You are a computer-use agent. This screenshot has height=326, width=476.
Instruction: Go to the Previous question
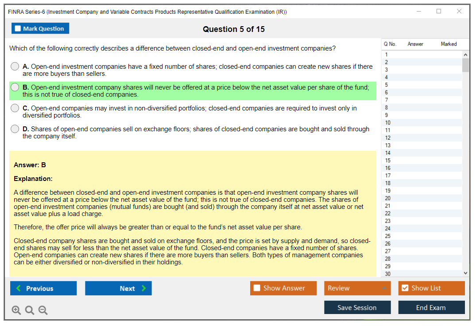coord(43,288)
